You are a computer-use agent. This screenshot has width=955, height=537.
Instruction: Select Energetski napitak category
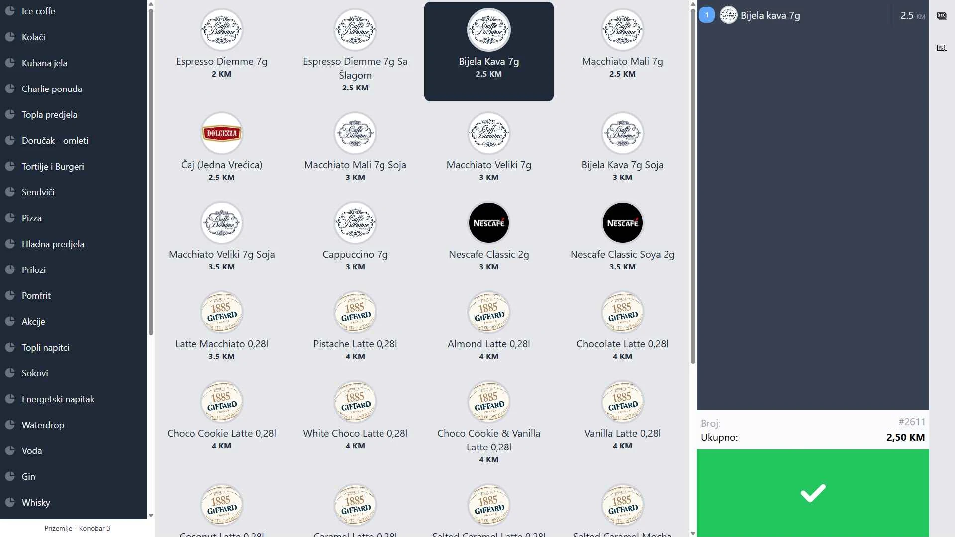coord(58,399)
